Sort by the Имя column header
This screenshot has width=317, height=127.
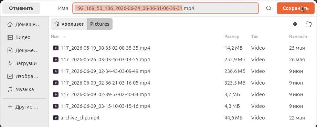coord(55,37)
